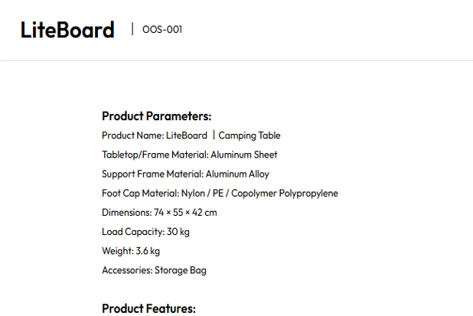
Task: Select the Product Name label text
Action: (132, 135)
